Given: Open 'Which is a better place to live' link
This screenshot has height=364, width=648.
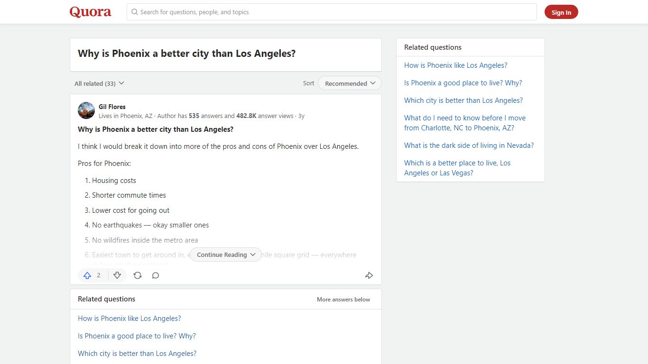Looking at the screenshot, I should point(457,168).
